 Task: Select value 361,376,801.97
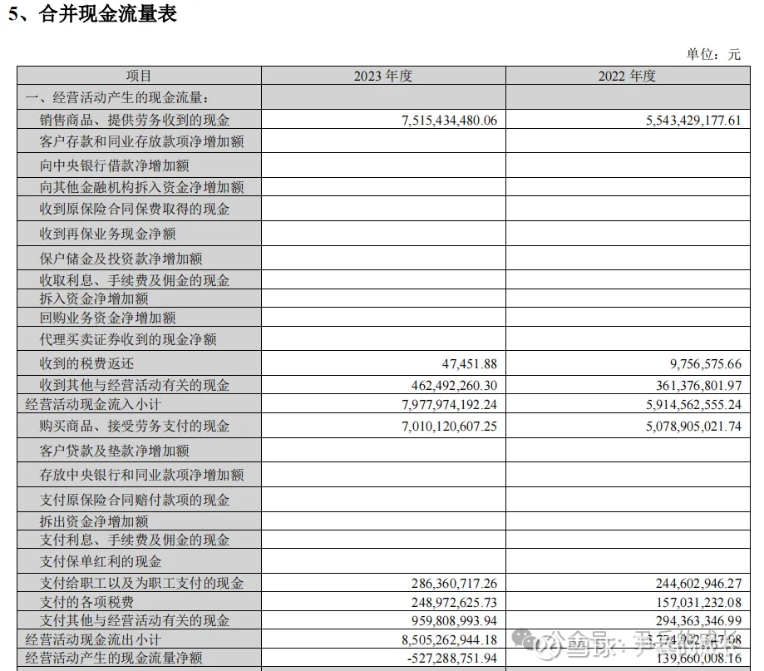coord(698,386)
